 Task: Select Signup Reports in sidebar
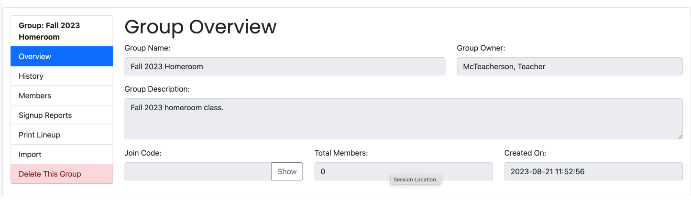[62, 115]
